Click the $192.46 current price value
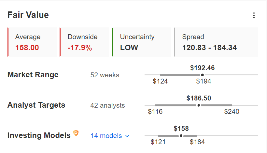267x153 pixels. [x=202, y=68]
